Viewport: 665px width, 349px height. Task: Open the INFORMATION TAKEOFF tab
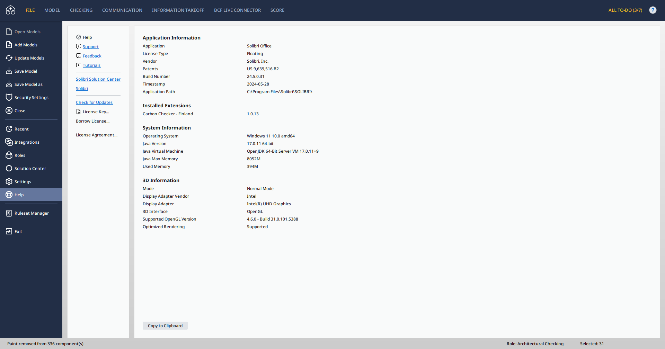(178, 10)
